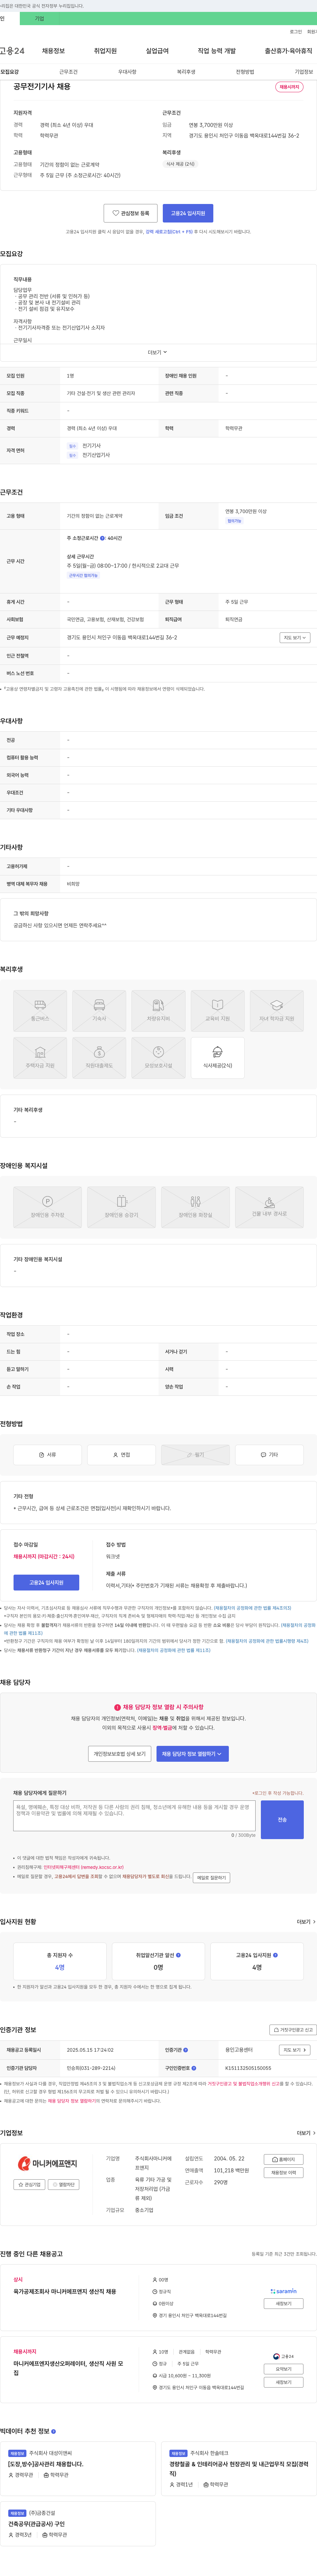This screenshot has height=2576, width=317.
Task: Open the 취업지원 main menu
Action: [x=105, y=51]
